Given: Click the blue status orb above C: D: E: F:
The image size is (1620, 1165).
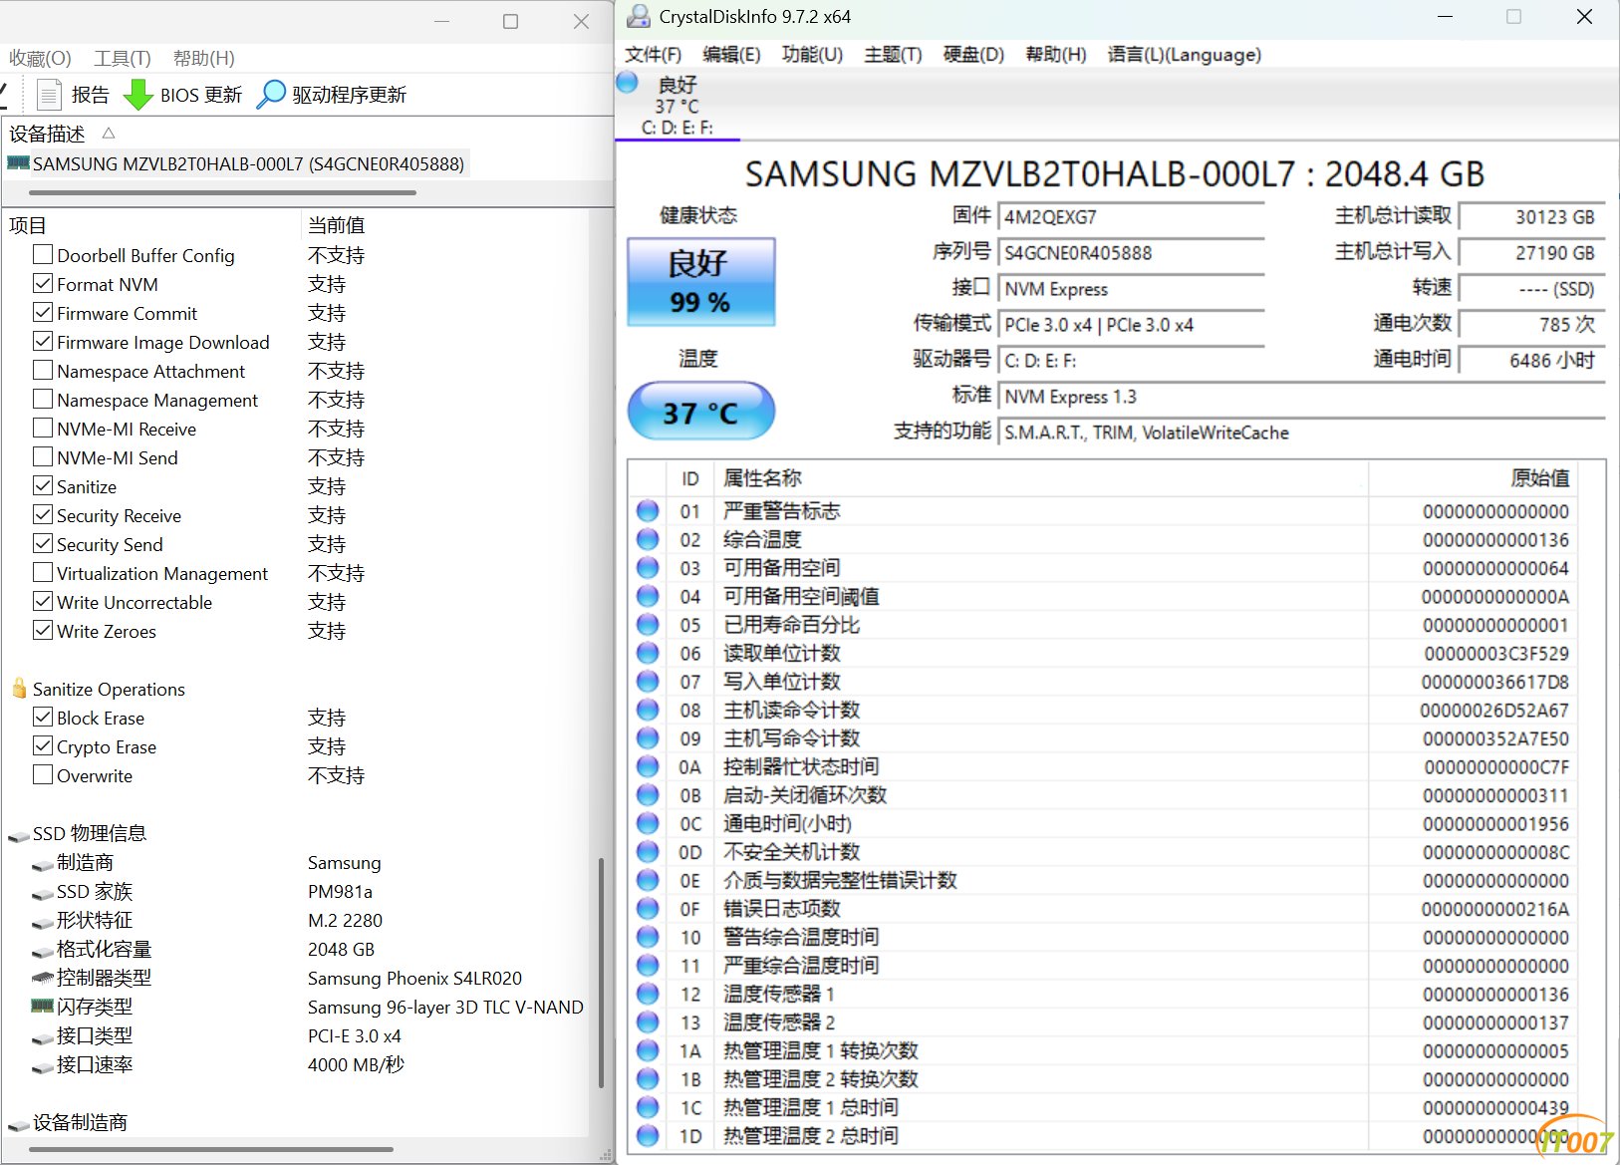Looking at the screenshot, I should [x=627, y=83].
